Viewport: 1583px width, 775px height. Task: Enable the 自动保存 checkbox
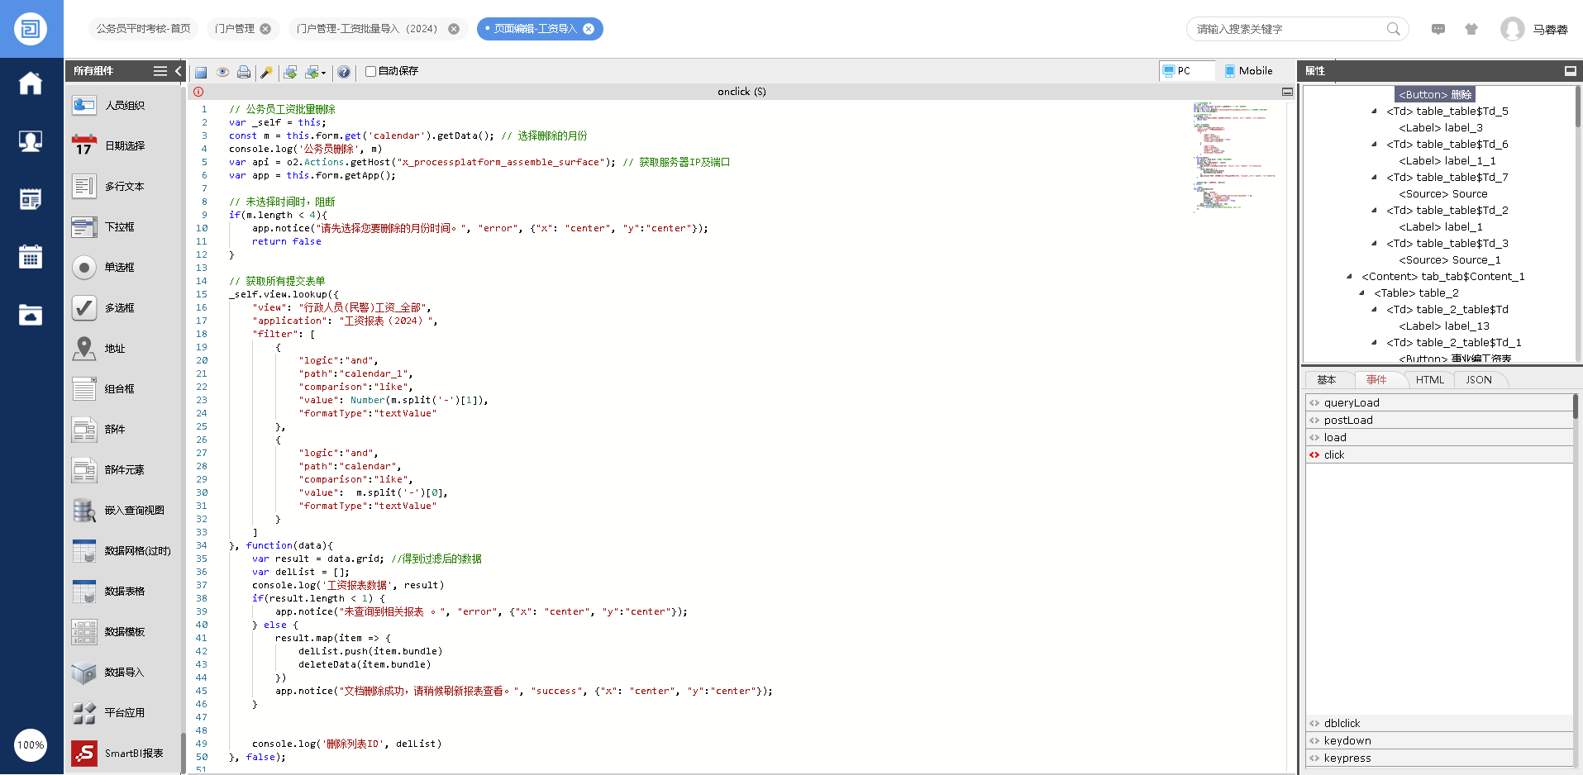click(x=371, y=71)
